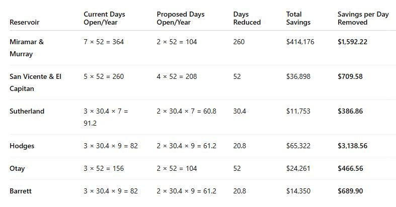The image size is (396, 207).
Task: Click the Total Savings column header
Action: pyautogui.click(x=298, y=18)
